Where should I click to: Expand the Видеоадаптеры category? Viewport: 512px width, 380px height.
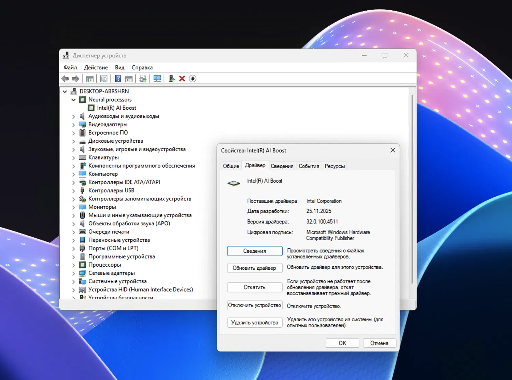73,124
